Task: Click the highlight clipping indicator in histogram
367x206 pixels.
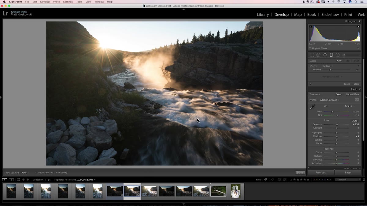Action: pos(358,27)
